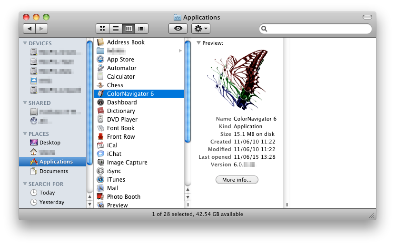This screenshot has height=246, width=395.
Task: Select the Automator icon
Action: [100, 68]
